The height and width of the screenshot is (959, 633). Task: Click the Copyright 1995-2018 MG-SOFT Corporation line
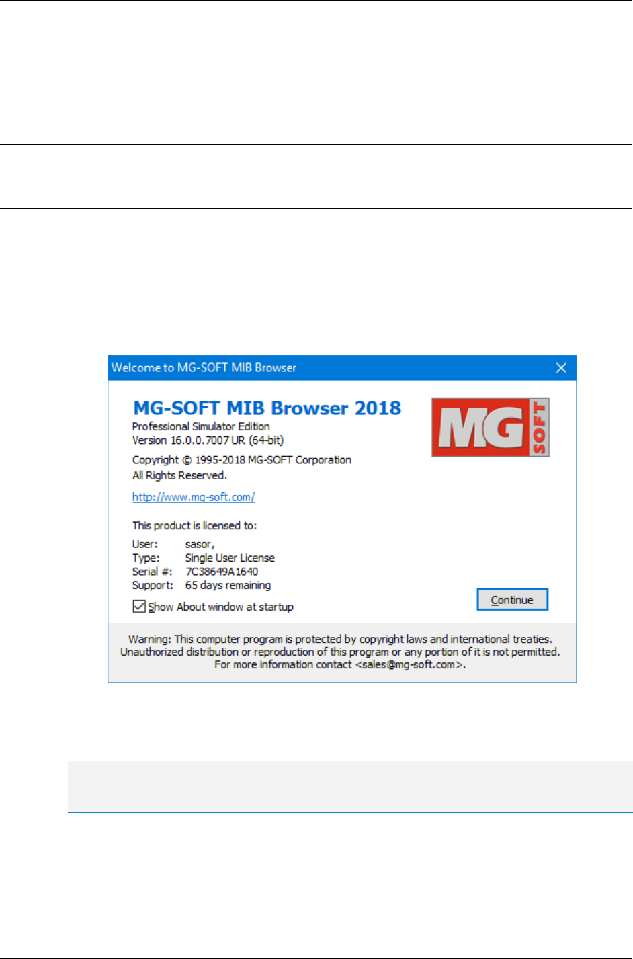(x=242, y=460)
